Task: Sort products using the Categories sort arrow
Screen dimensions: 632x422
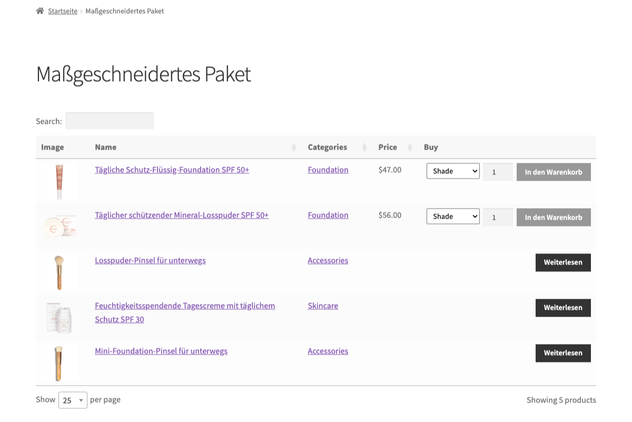Action: (x=364, y=147)
